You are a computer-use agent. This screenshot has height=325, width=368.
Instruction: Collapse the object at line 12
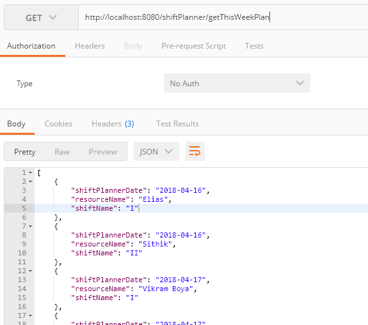point(31,271)
